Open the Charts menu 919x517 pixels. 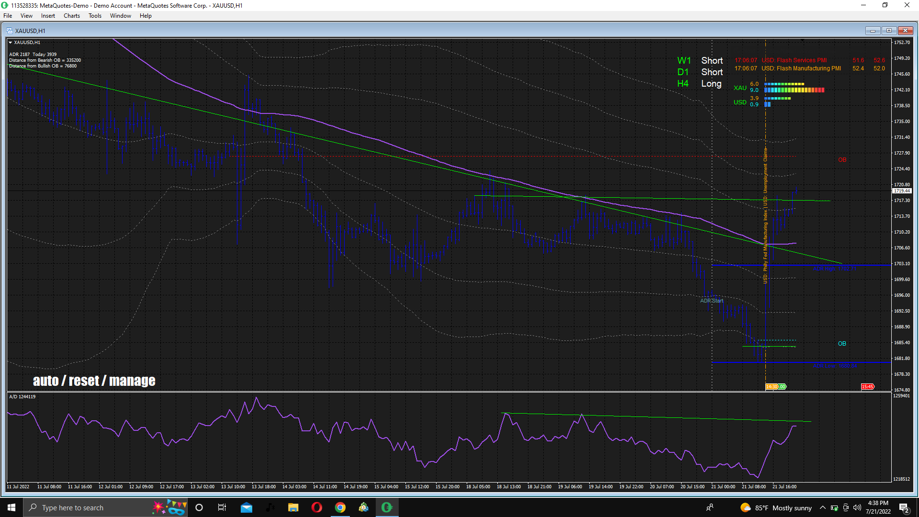point(72,16)
